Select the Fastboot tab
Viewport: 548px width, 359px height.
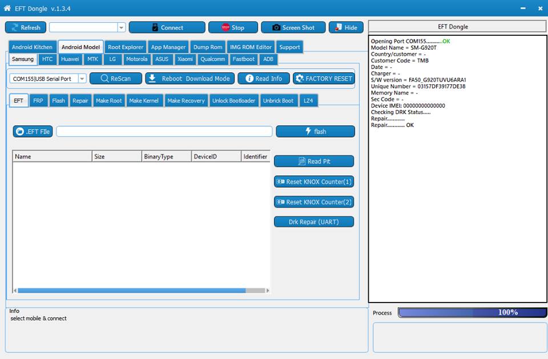(x=244, y=59)
